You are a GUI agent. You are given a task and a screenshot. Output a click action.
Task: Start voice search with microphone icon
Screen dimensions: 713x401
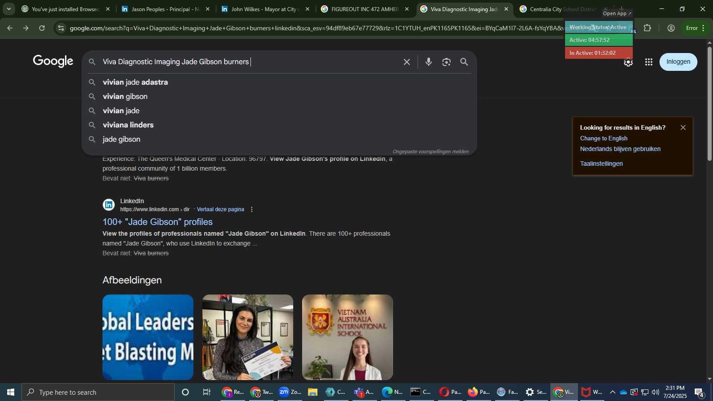[x=429, y=62]
